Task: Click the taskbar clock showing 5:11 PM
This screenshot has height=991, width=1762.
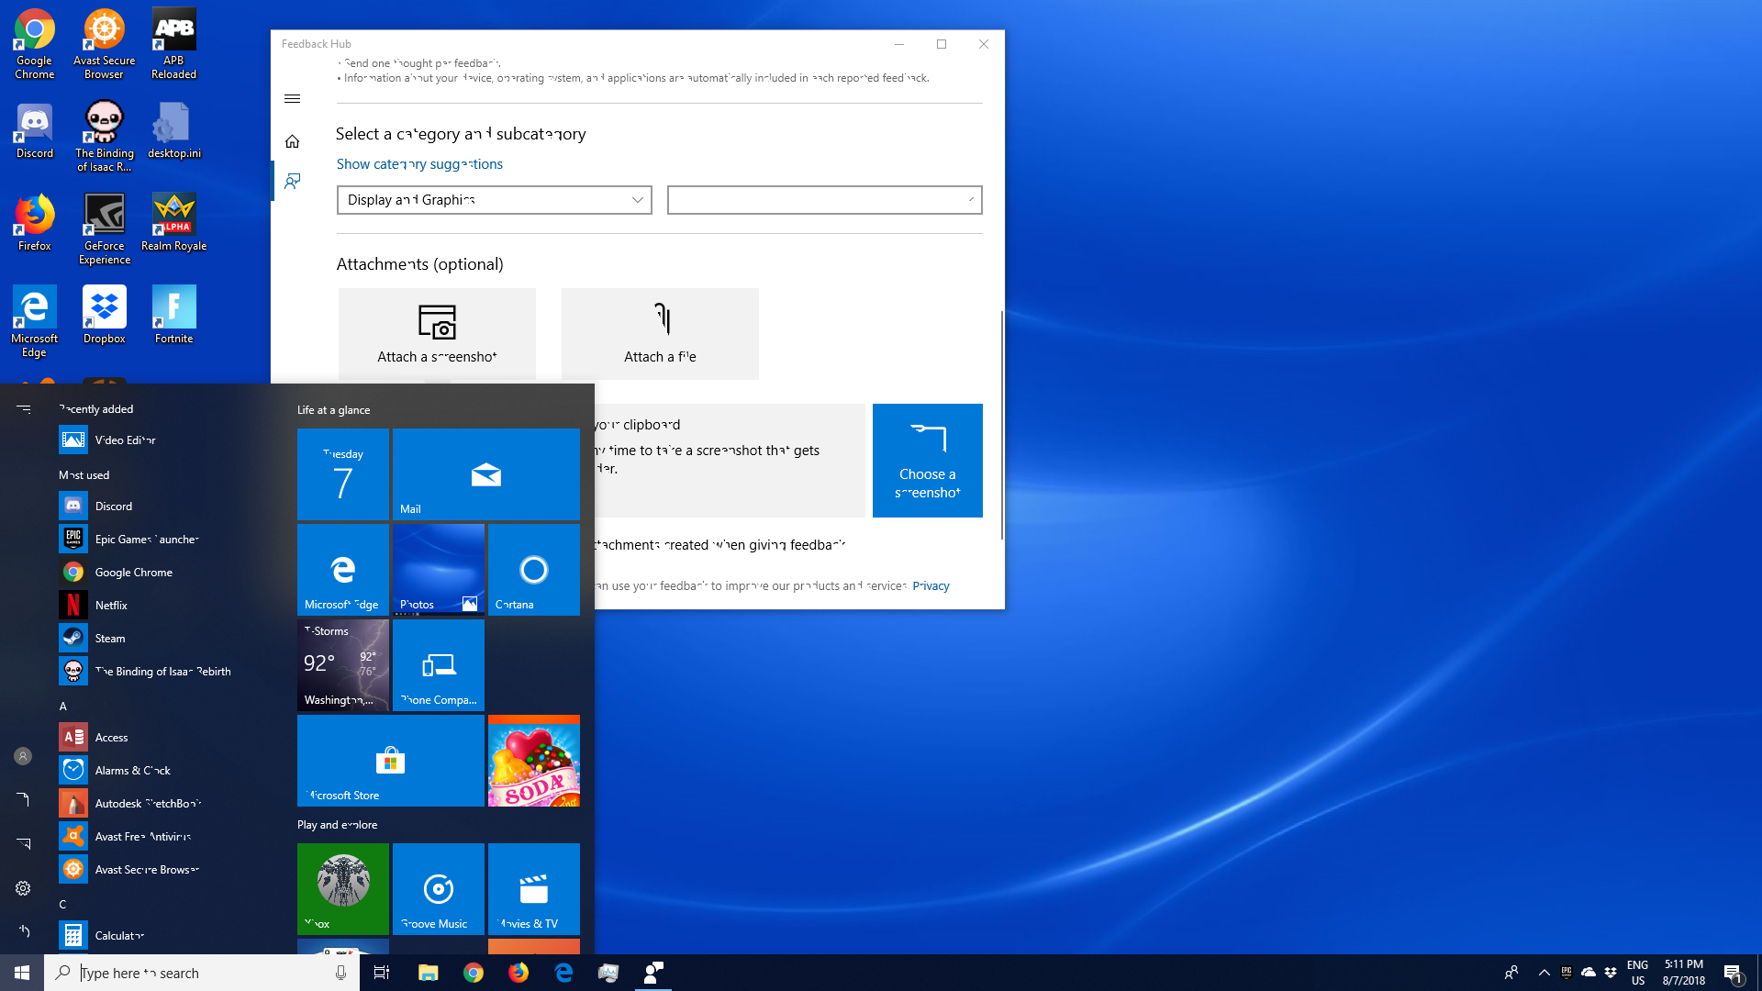Action: pos(1684,973)
